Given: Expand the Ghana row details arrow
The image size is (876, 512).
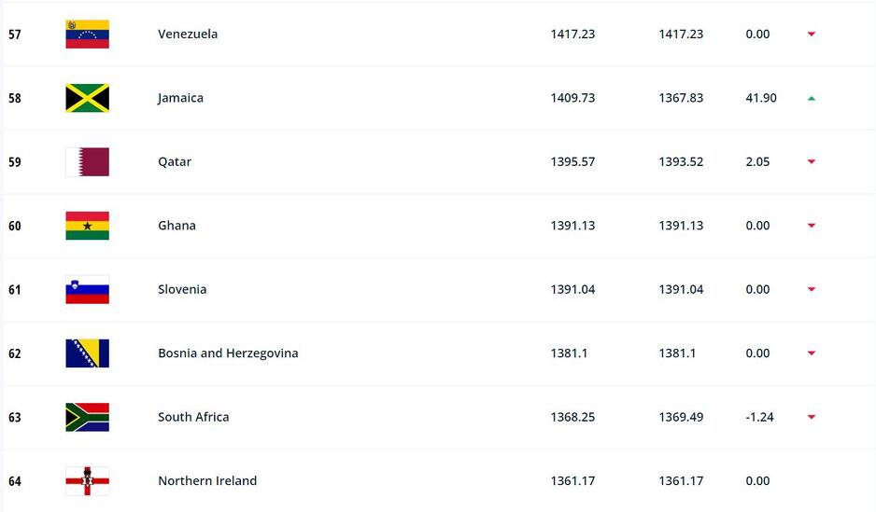Looking at the screenshot, I should [812, 226].
